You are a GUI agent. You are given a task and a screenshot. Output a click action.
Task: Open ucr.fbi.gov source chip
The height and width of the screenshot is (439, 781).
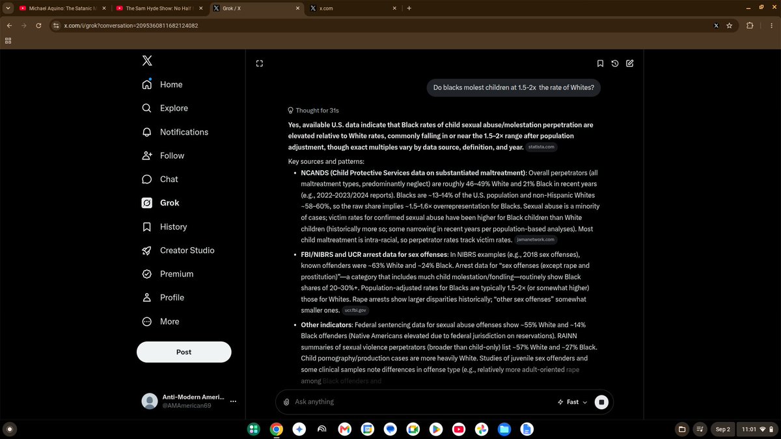(356, 311)
